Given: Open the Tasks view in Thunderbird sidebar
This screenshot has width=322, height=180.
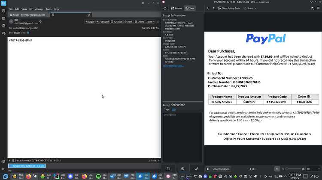Looking at the screenshot, I should [3, 26].
